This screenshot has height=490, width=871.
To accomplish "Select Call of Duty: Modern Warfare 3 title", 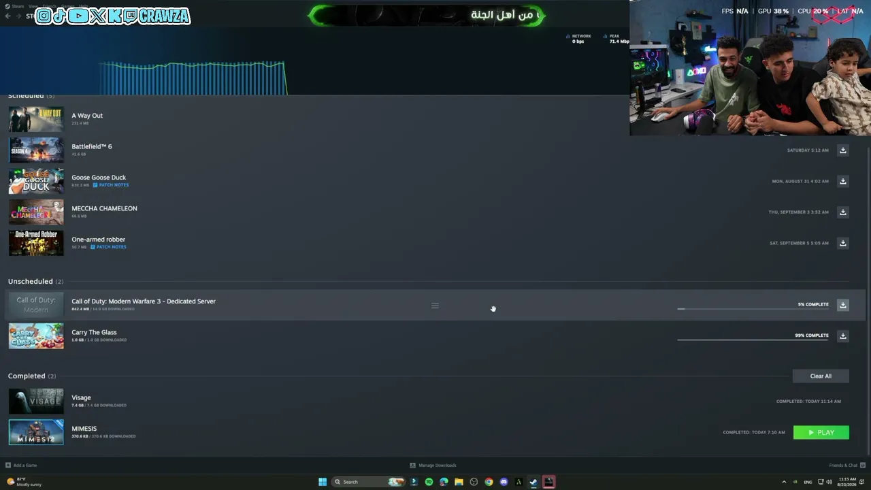I will [144, 301].
